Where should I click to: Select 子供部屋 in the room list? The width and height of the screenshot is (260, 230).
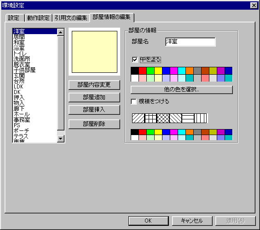click(x=24, y=70)
